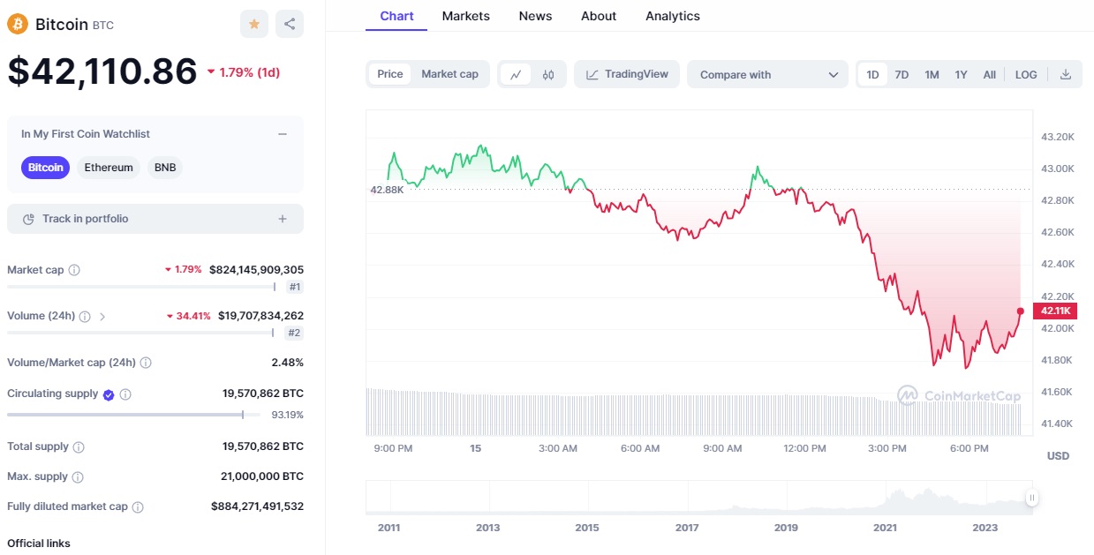Screen dimensions: 1094x555
Task: Click the $884,271,491,532 diluted cap value
Action: 257,506
